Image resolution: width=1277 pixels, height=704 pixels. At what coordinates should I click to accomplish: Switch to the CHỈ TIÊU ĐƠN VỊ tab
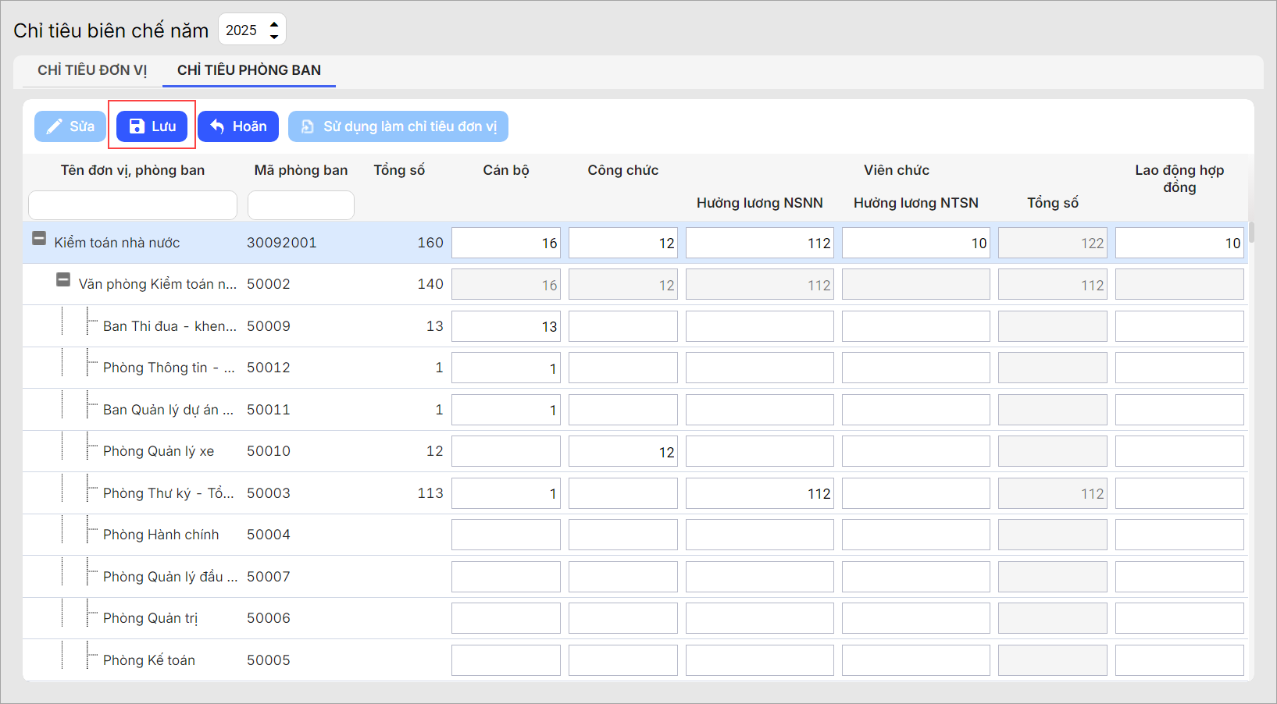coord(92,70)
